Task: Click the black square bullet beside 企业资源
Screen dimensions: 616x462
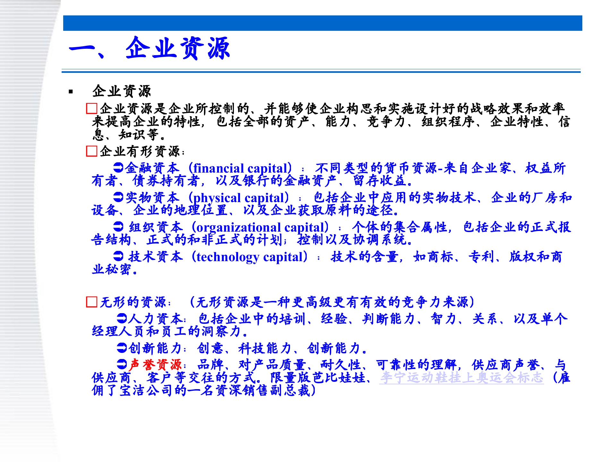Action: pos(71,91)
